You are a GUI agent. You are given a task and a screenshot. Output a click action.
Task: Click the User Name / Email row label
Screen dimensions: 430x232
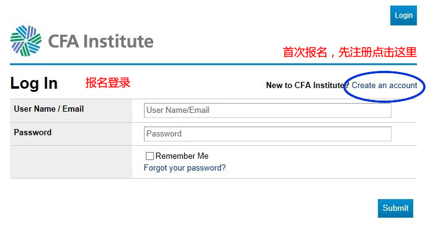(49, 109)
